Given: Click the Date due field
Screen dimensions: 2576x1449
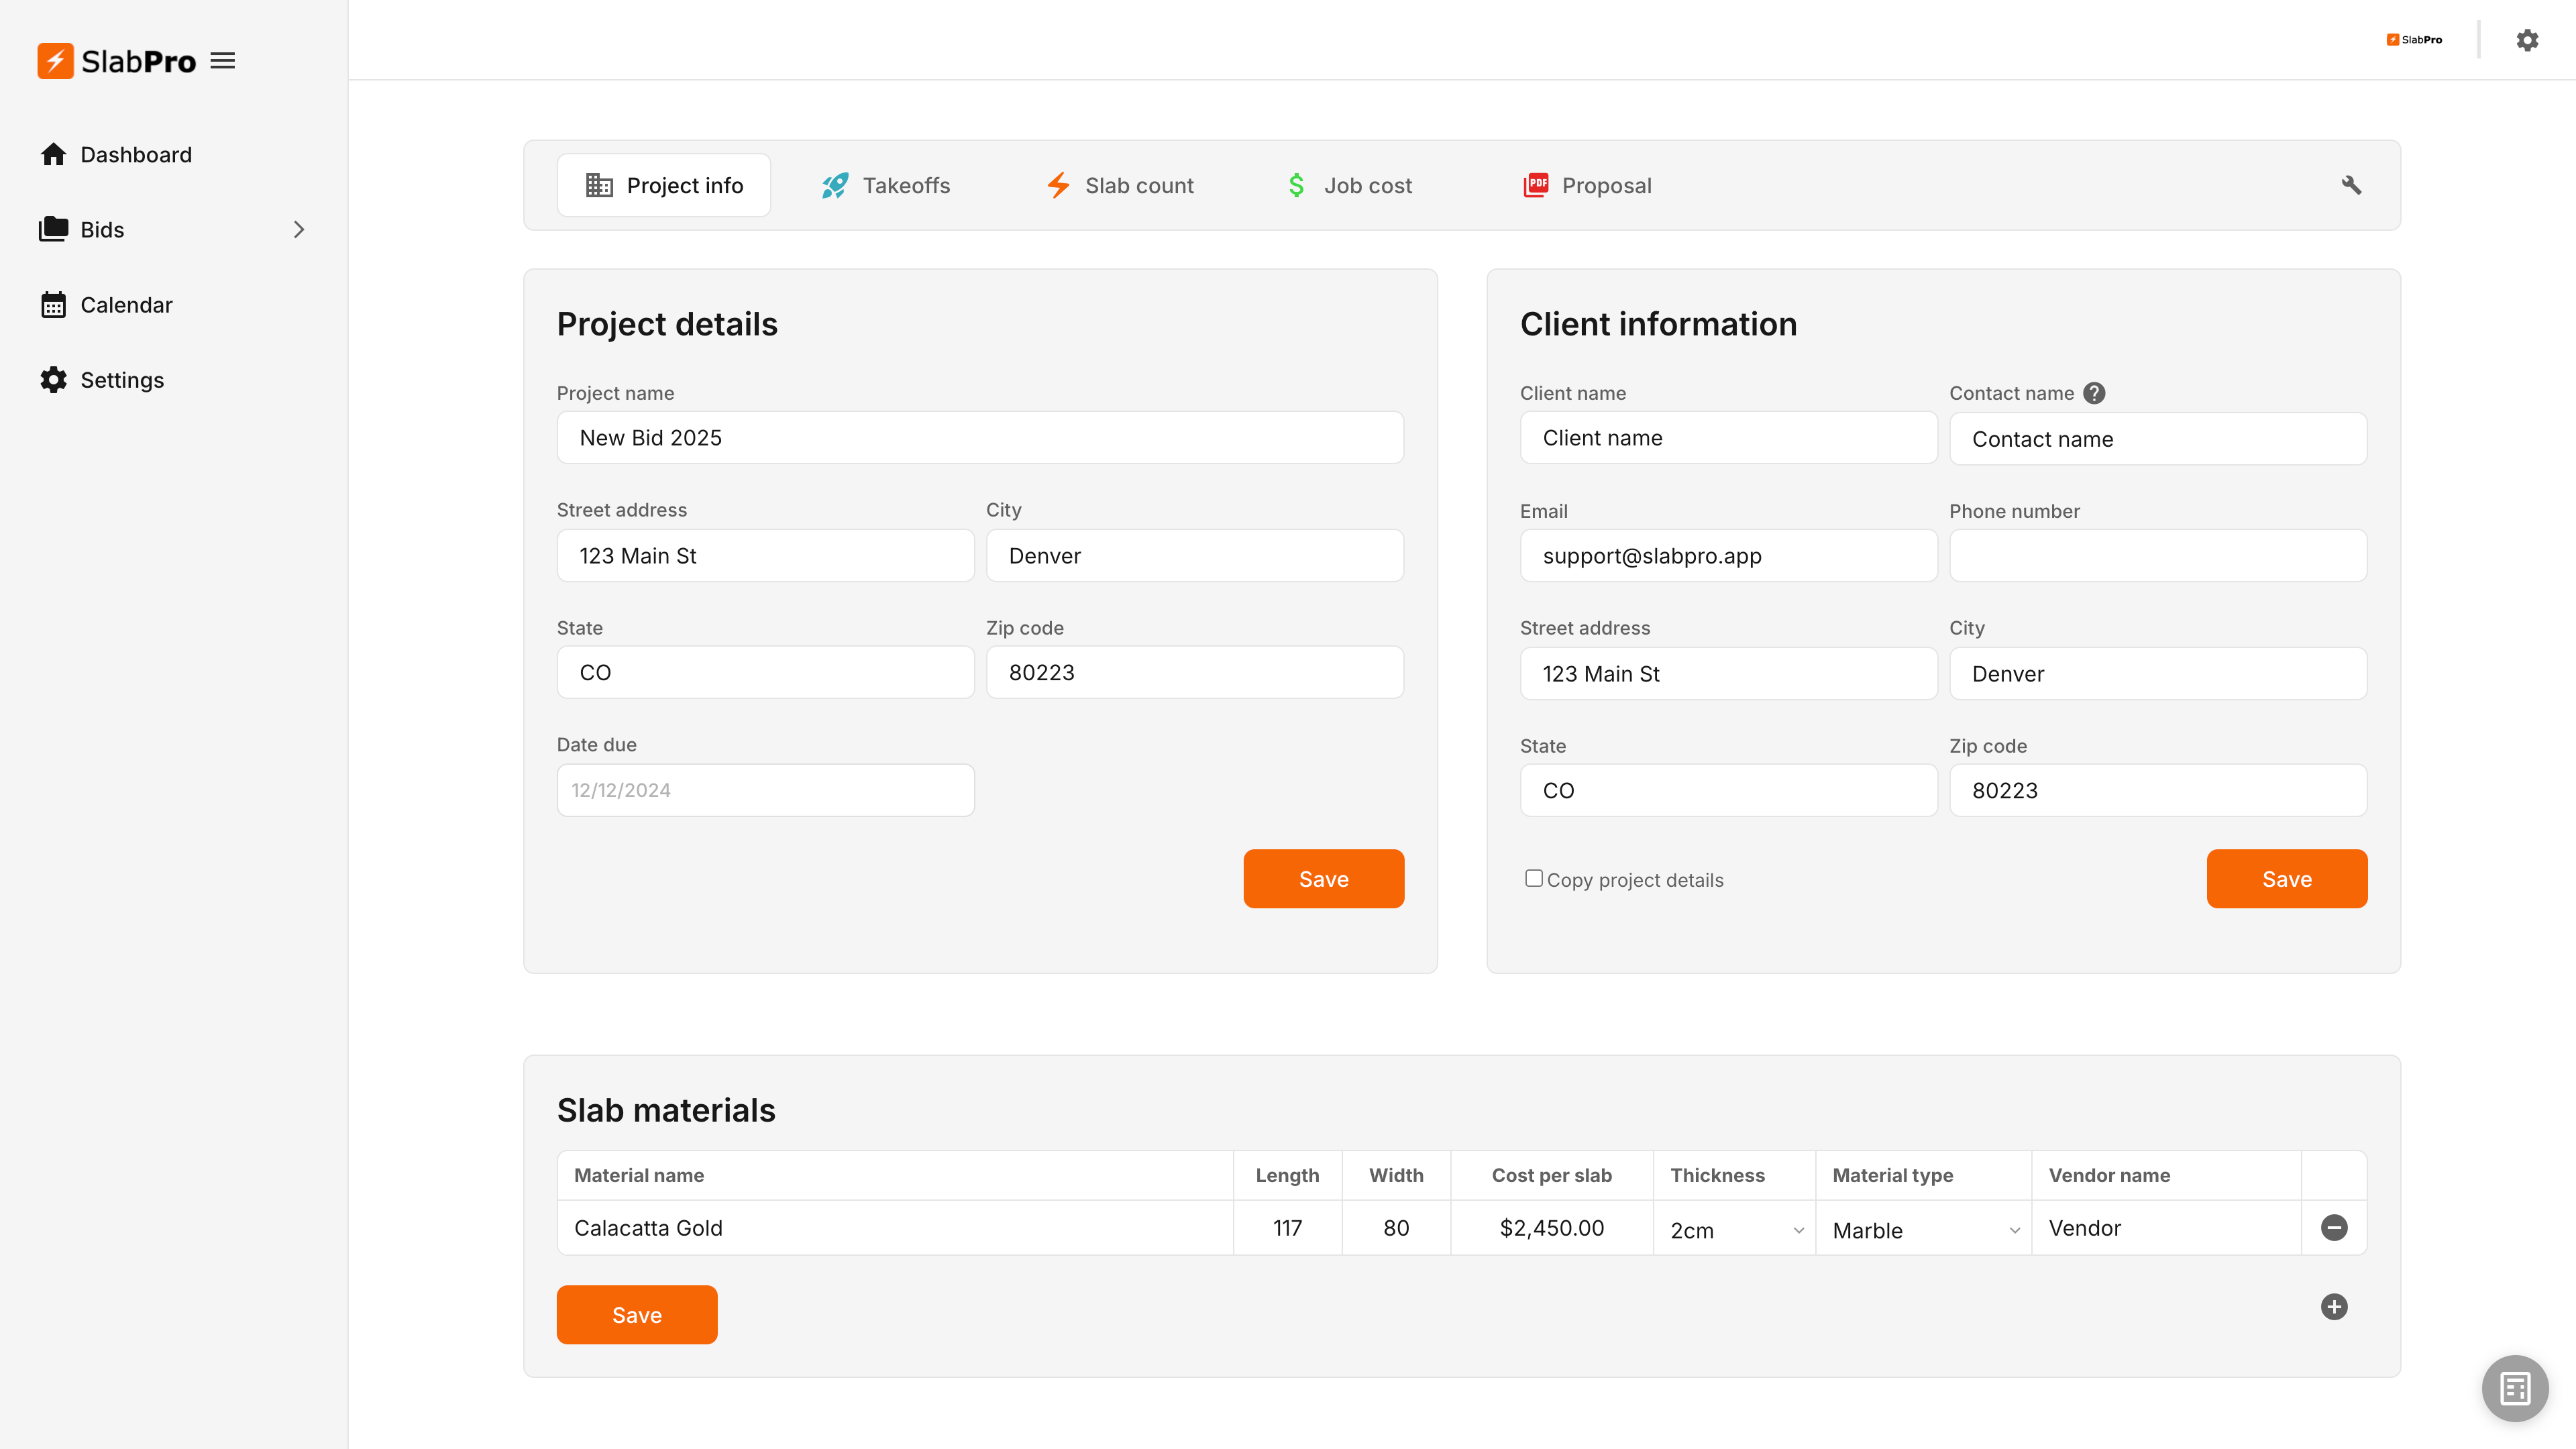Looking at the screenshot, I should click(x=765, y=790).
